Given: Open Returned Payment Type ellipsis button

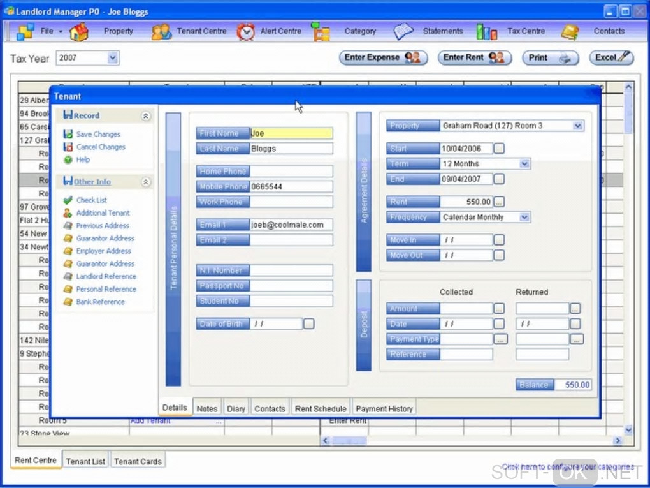Looking at the screenshot, I should point(577,339).
